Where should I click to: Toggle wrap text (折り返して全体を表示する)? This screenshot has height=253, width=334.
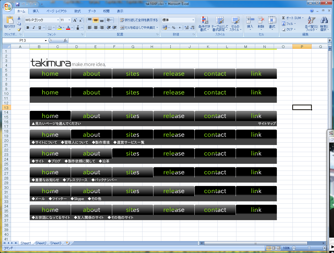139,20
